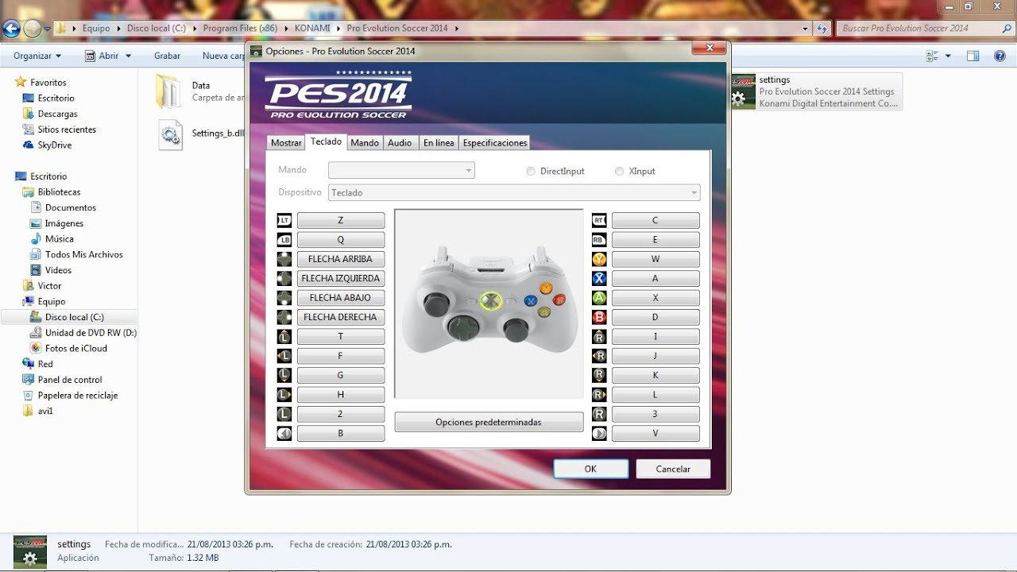Click the right stick icon beside L
Viewport: 1017px width, 572px height.
coord(599,395)
